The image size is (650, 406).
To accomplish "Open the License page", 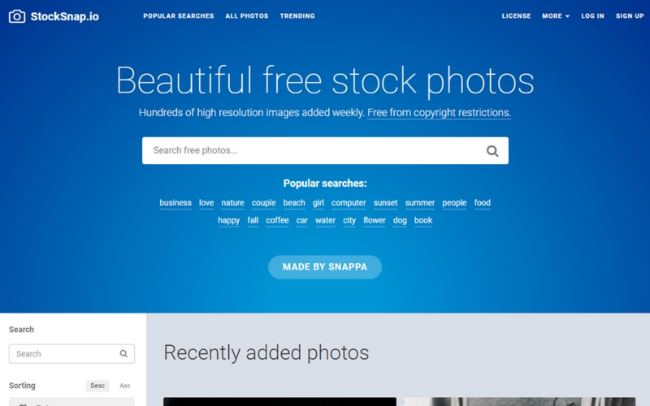I will (516, 16).
